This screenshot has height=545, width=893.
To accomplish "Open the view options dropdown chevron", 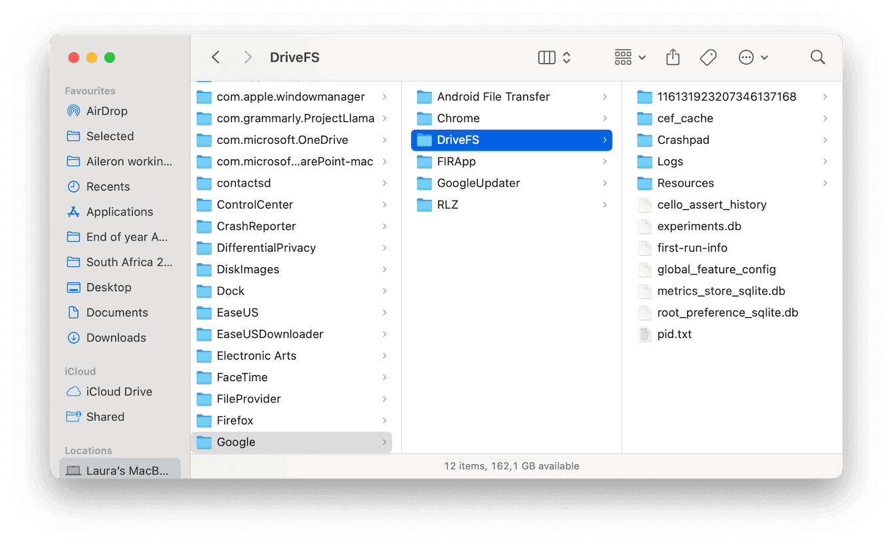I will pyautogui.click(x=566, y=57).
